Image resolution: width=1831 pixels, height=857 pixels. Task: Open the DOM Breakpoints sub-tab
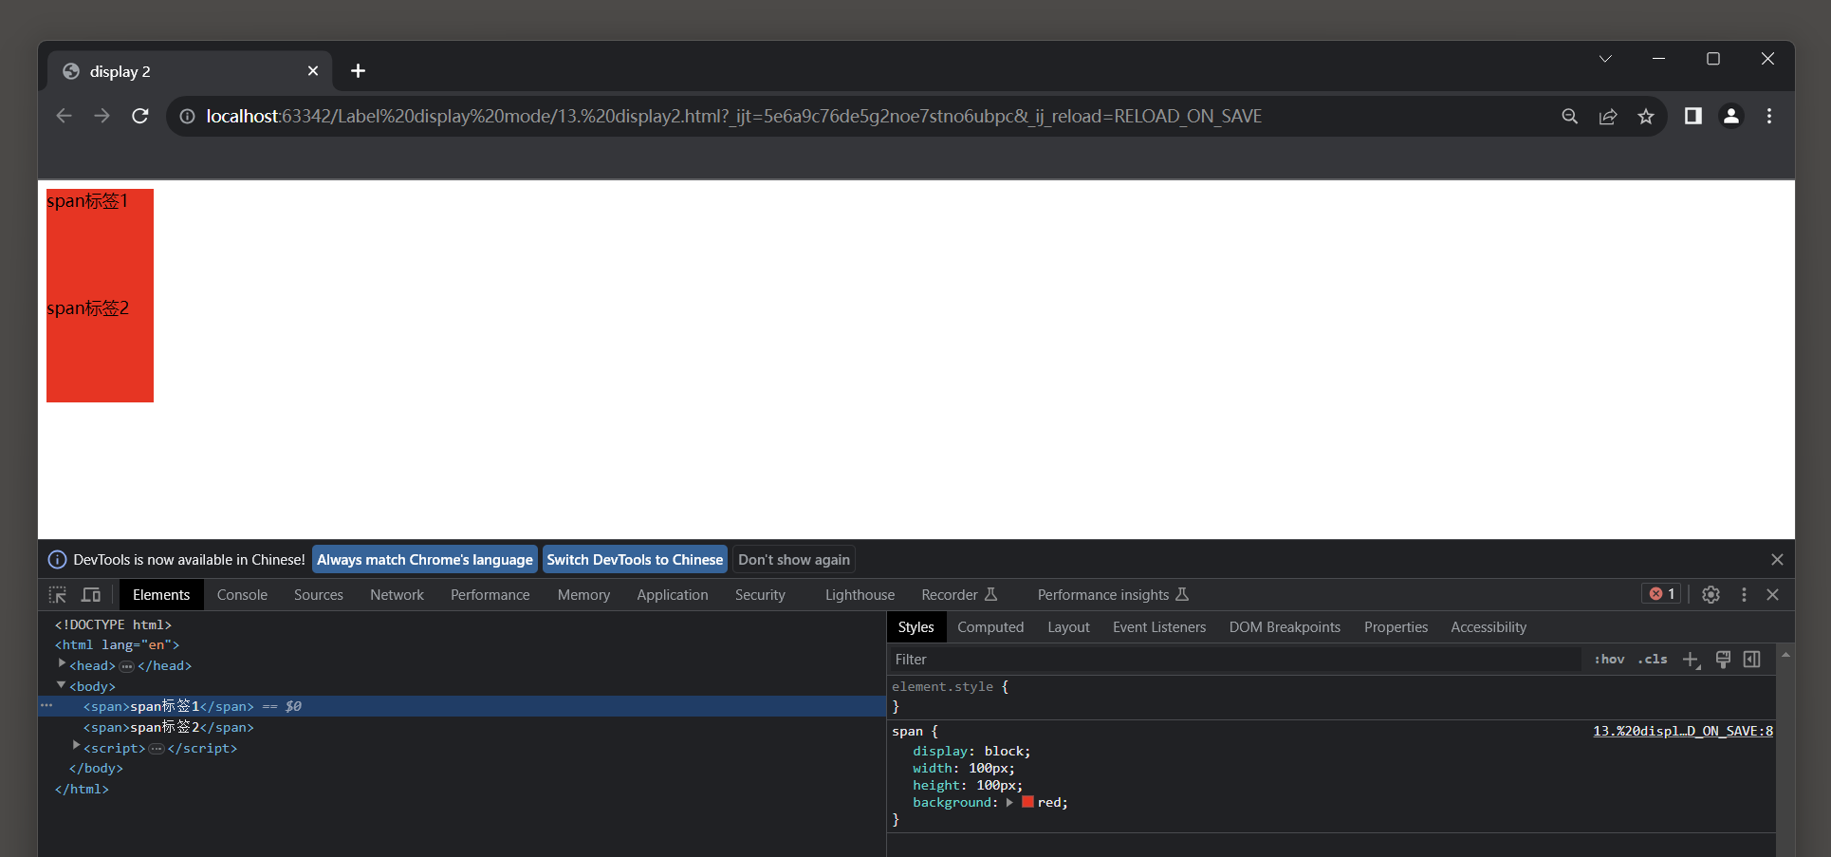[1285, 627]
